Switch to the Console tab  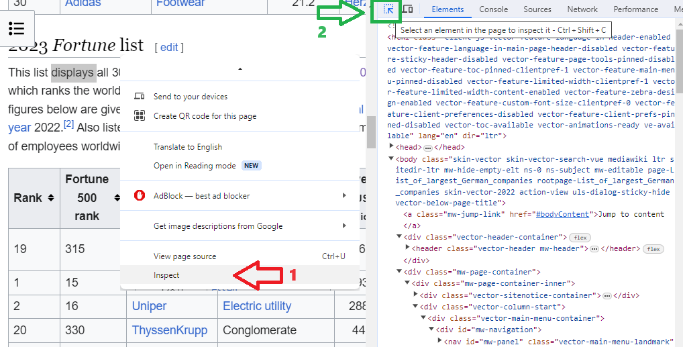click(x=494, y=9)
